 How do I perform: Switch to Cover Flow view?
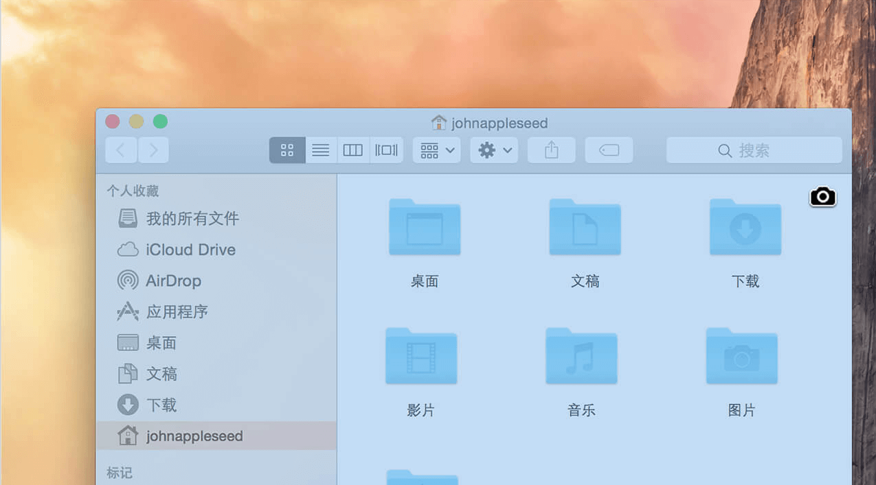click(x=386, y=150)
